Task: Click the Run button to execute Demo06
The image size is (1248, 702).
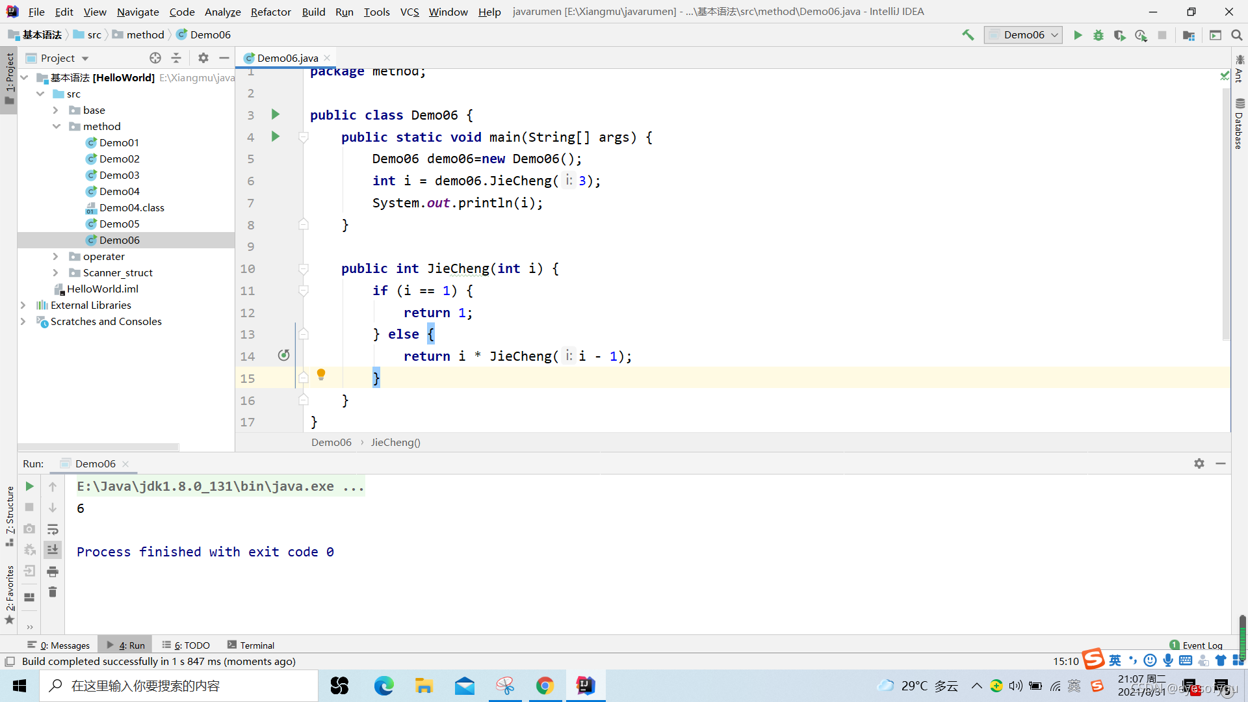Action: pyautogui.click(x=1078, y=35)
